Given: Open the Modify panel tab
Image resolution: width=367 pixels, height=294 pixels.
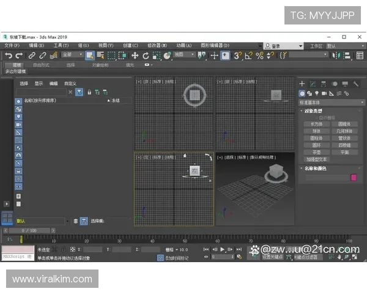Looking at the screenshot, I should point(313,83).
